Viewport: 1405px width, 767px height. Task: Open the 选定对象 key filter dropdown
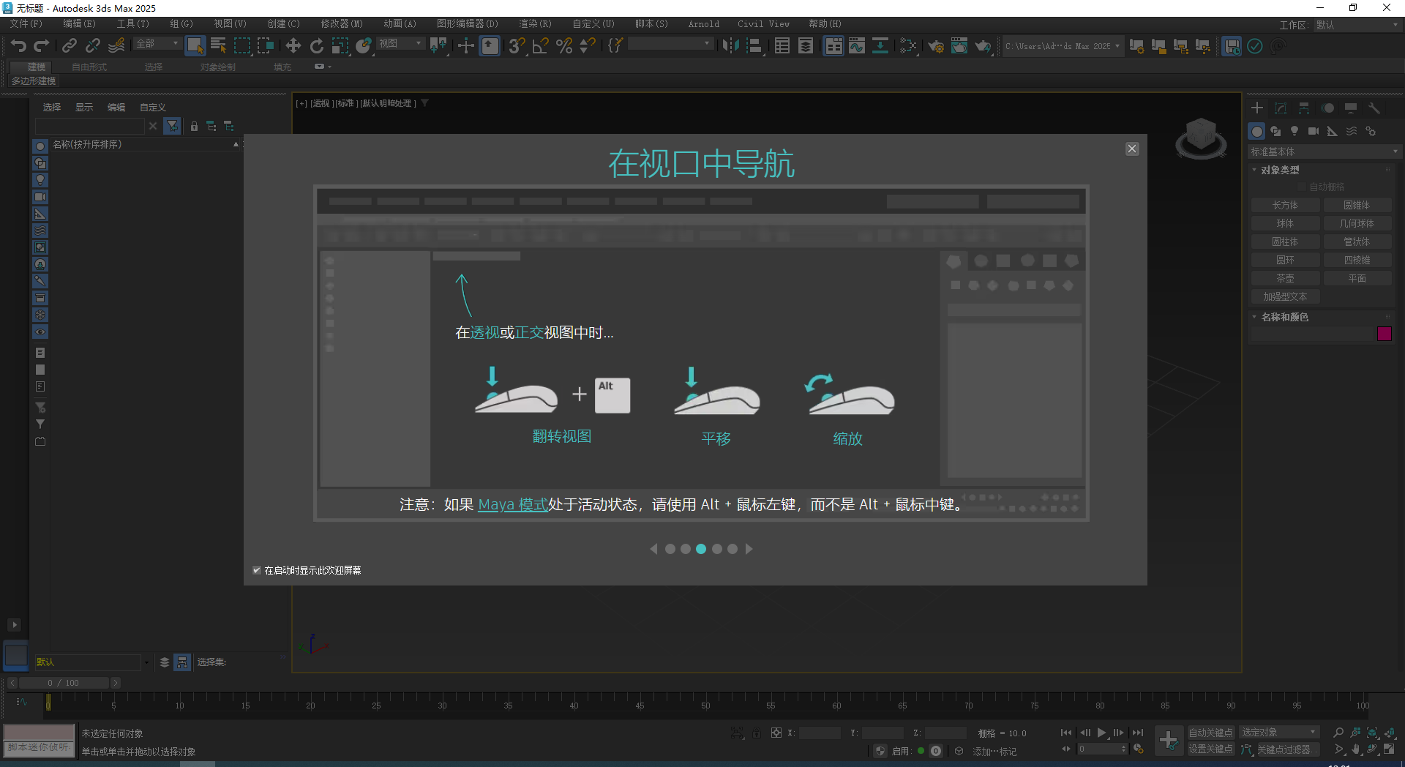point(1279,733)
